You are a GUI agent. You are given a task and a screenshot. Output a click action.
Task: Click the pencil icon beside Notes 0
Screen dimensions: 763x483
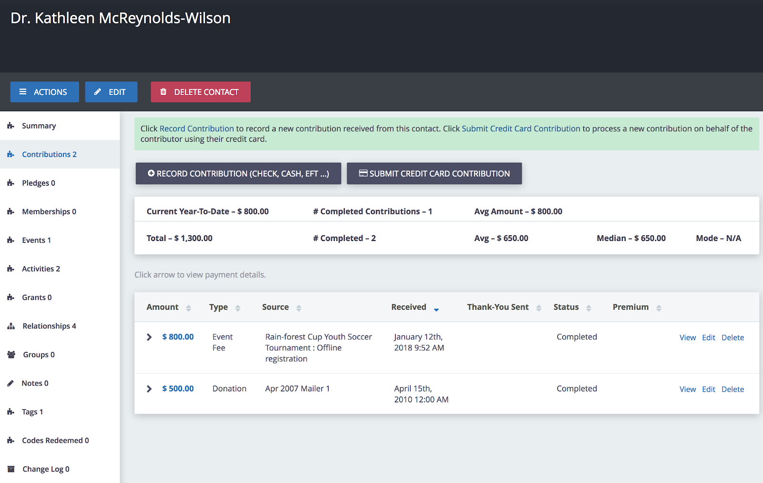tap(10, 383)
